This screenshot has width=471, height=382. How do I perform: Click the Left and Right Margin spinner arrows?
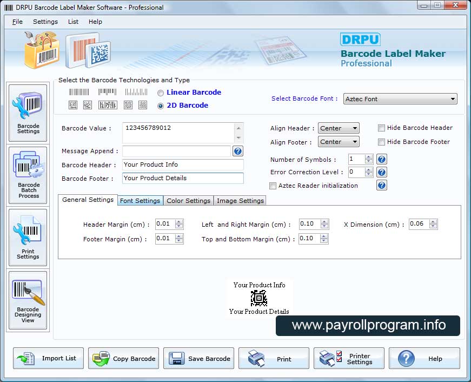click(x=324, y=224)
